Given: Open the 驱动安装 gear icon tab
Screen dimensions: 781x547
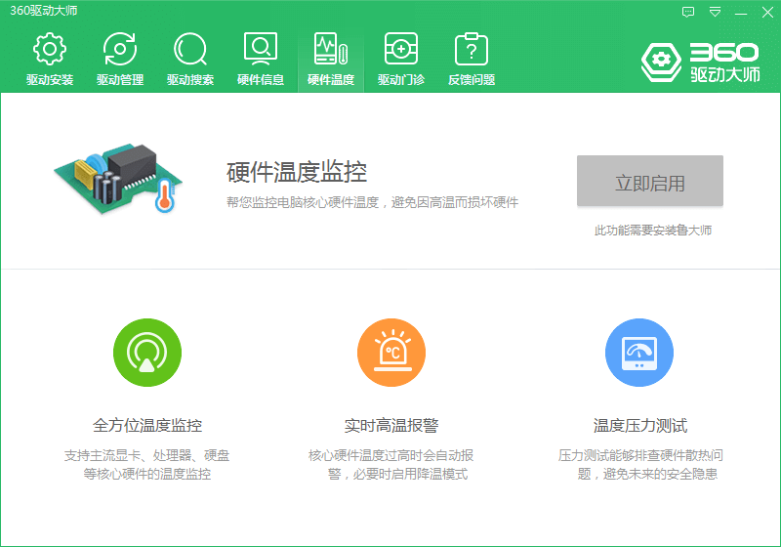Looking at the screenshot, I should pyautogui.click(x=50, y=59).
